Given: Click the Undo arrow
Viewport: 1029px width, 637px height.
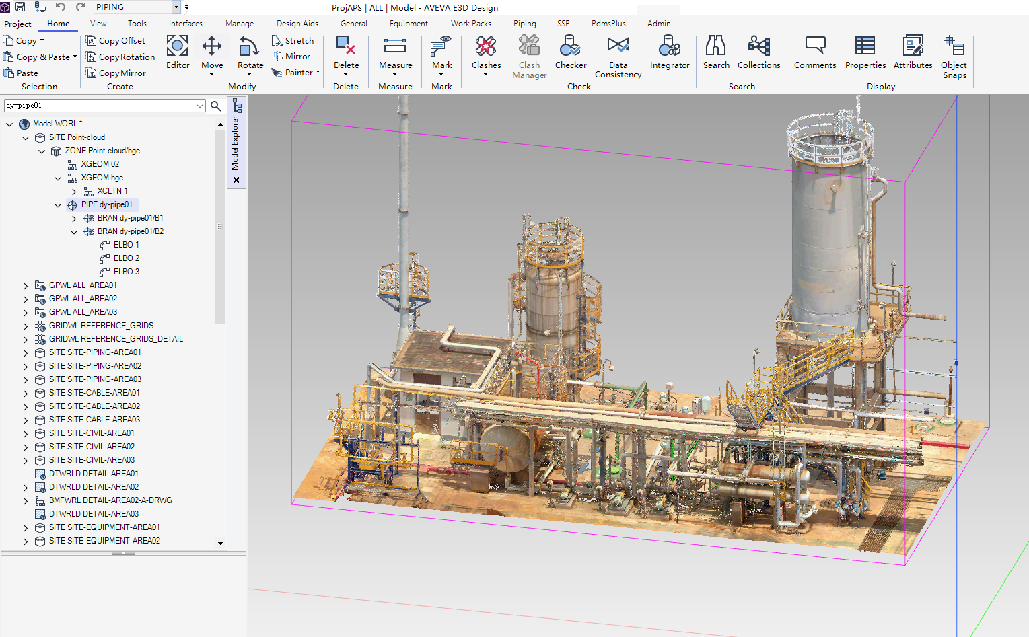Looking at the screenshot, I should (x=61, y=7).
